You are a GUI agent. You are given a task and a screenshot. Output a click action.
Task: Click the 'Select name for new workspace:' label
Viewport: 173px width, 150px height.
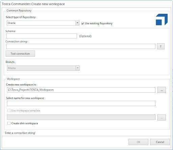pyautogui.click(x=25, y=98)
